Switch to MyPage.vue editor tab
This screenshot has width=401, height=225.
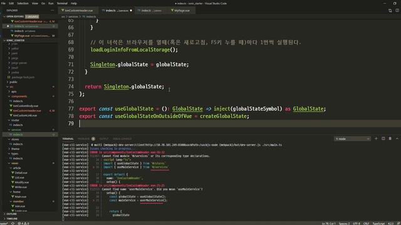click(182, 11)
